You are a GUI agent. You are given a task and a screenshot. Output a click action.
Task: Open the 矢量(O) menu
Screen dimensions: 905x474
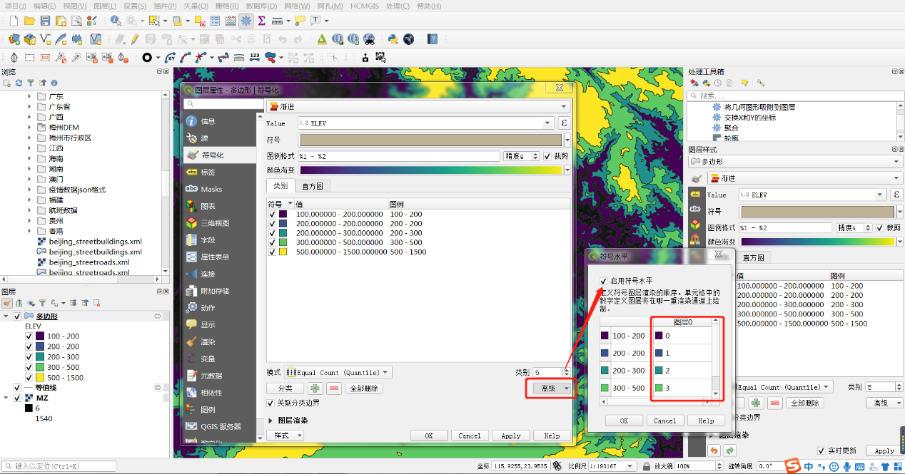point(196,6)
